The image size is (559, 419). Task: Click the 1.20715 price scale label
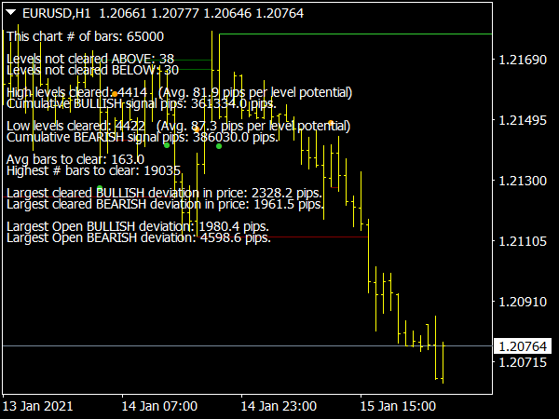pos(523,362)
